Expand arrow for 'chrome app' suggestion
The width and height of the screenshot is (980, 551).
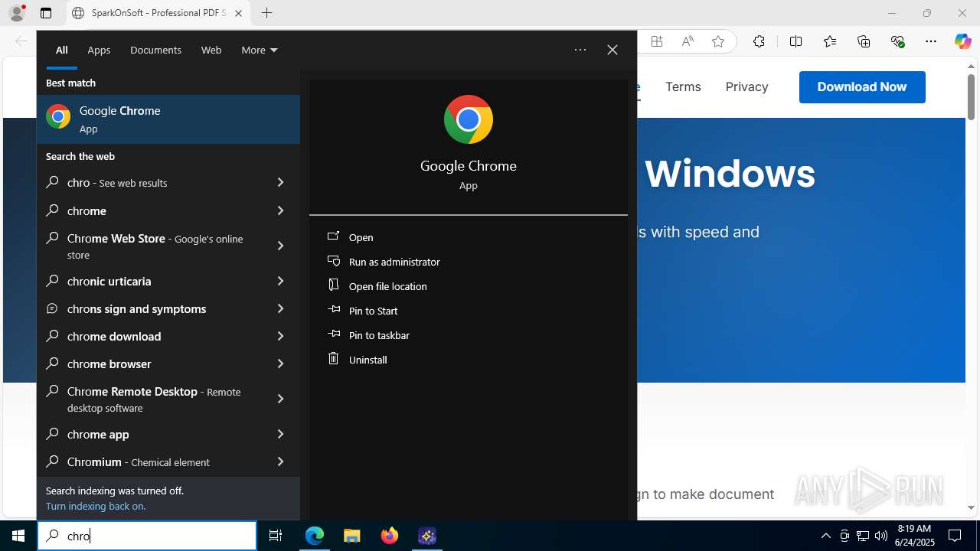click(x=280, y=434)
